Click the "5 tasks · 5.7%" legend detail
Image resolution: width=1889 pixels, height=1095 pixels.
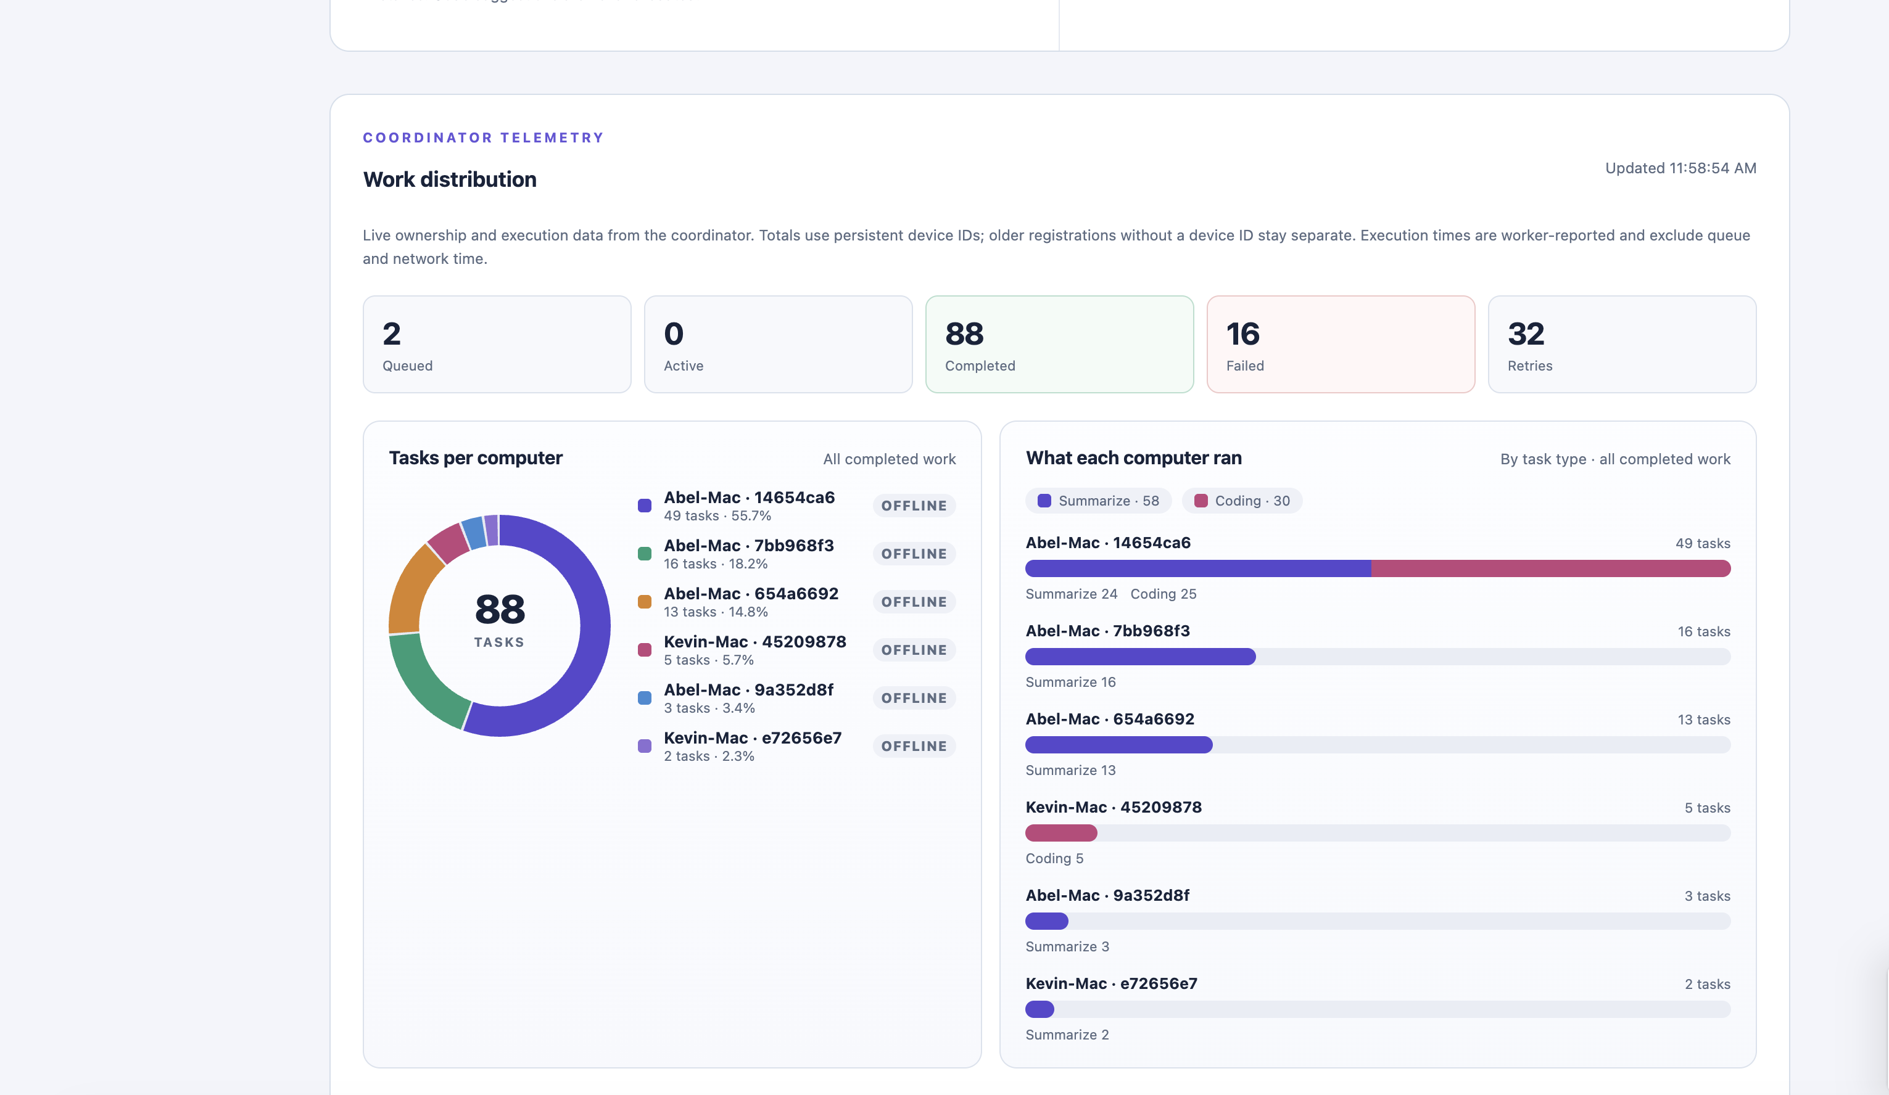pos(709,660)
